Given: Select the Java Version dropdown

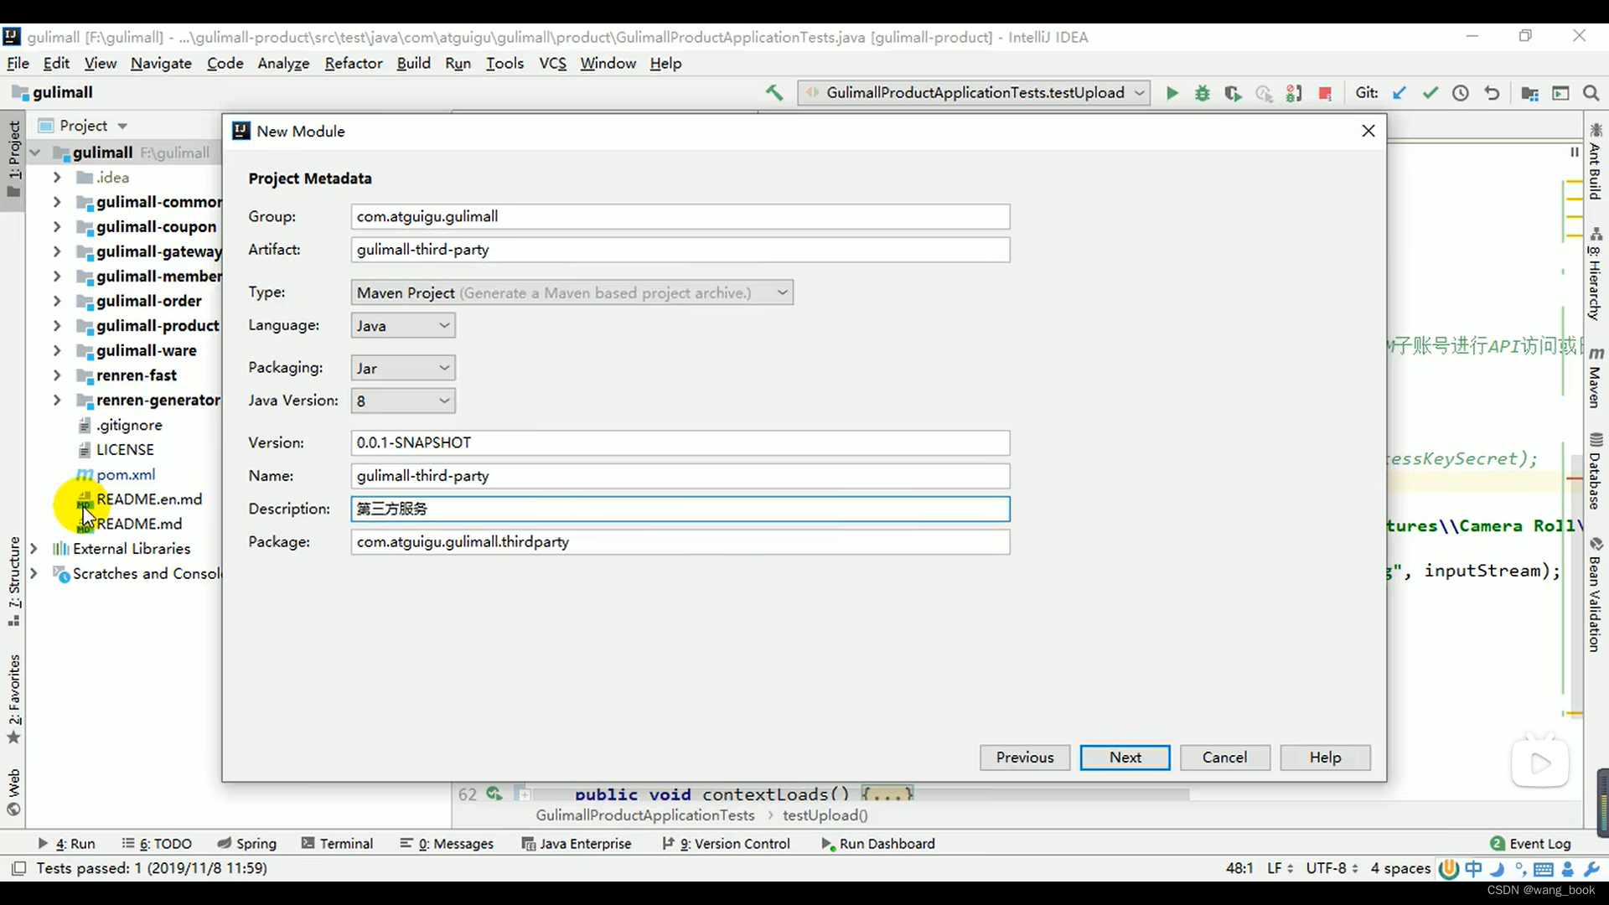Looking at the screenshot, I should (402, 400).
